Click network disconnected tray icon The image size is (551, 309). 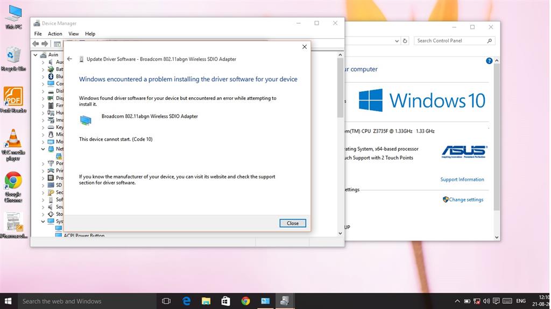(477, 301)
